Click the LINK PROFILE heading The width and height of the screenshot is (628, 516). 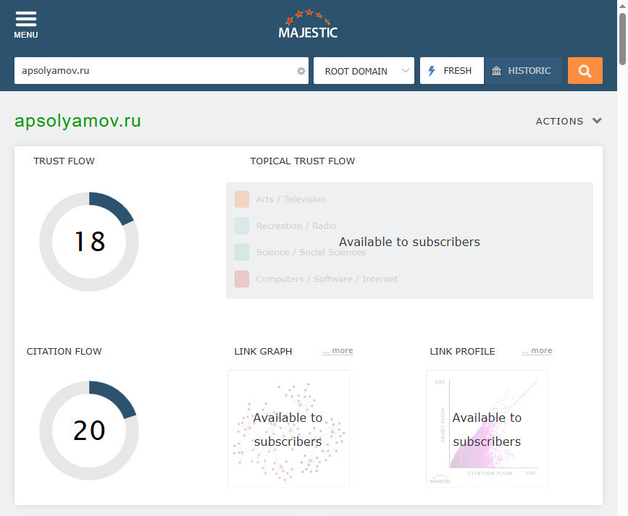(462, 352)
